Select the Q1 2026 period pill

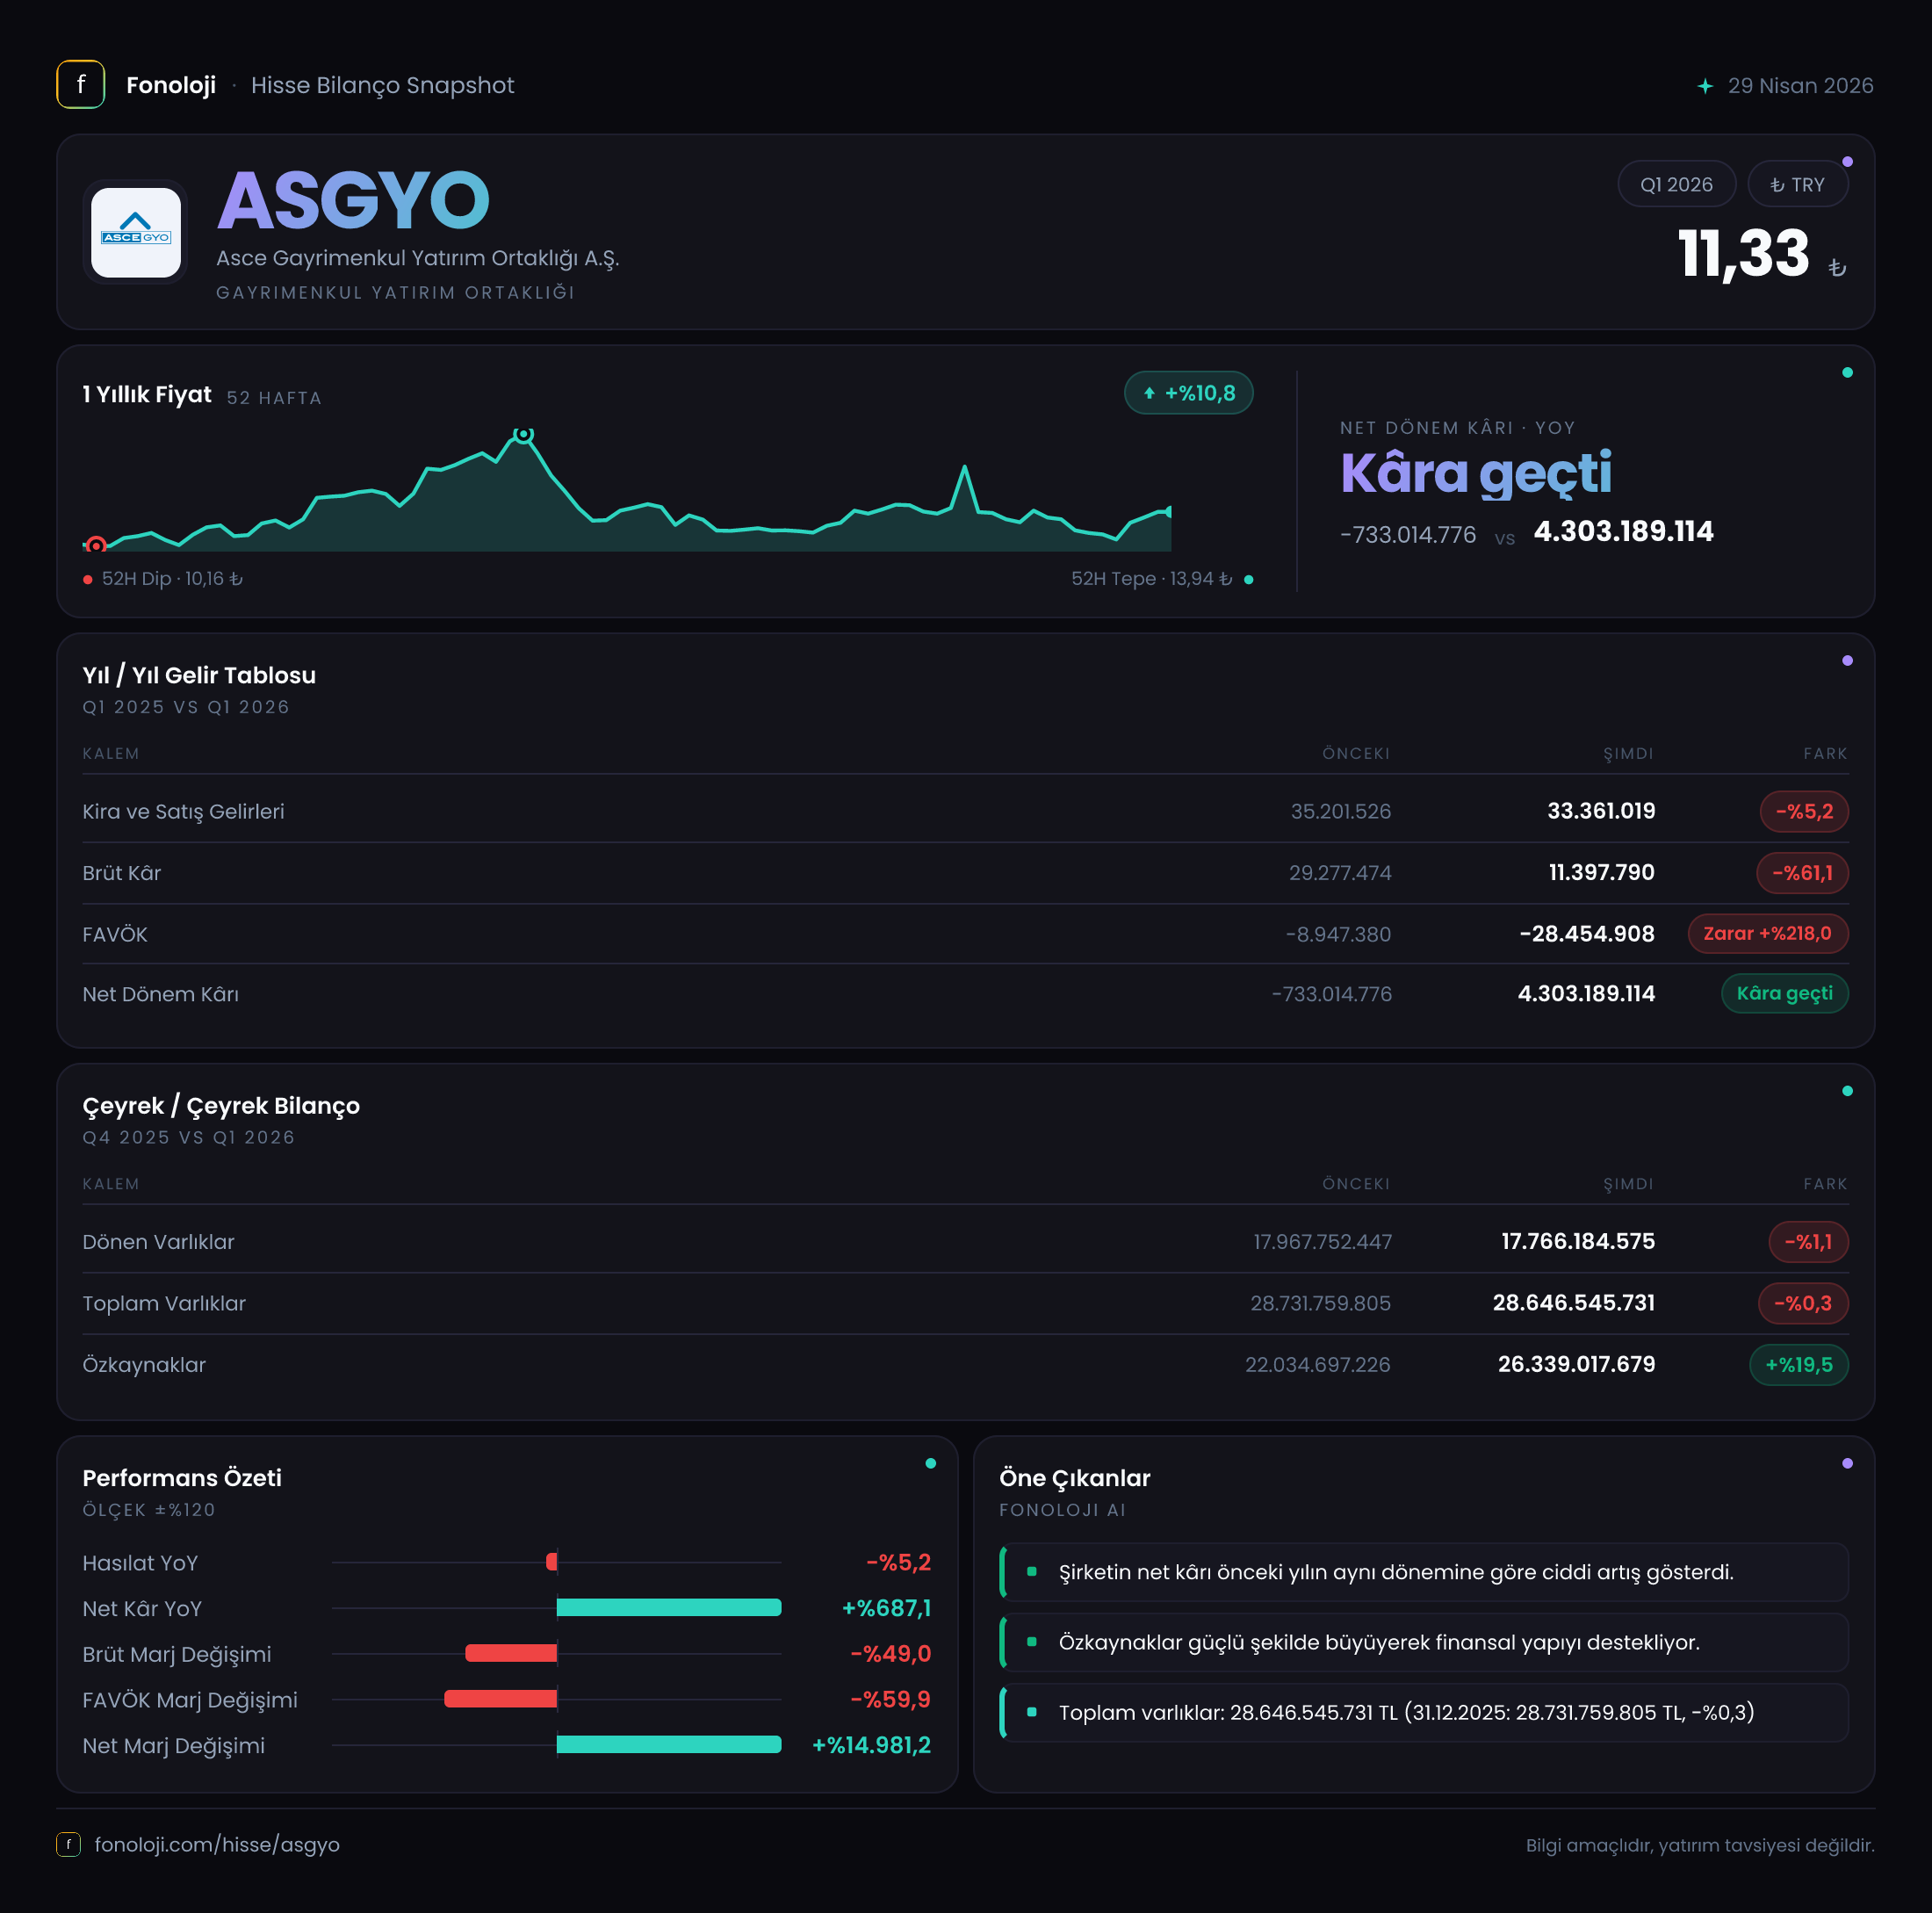(x=1676, y=185)
